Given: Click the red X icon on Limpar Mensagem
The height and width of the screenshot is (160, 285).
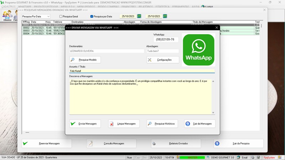Looking at the screenshot, I should (x=112, y=124).
